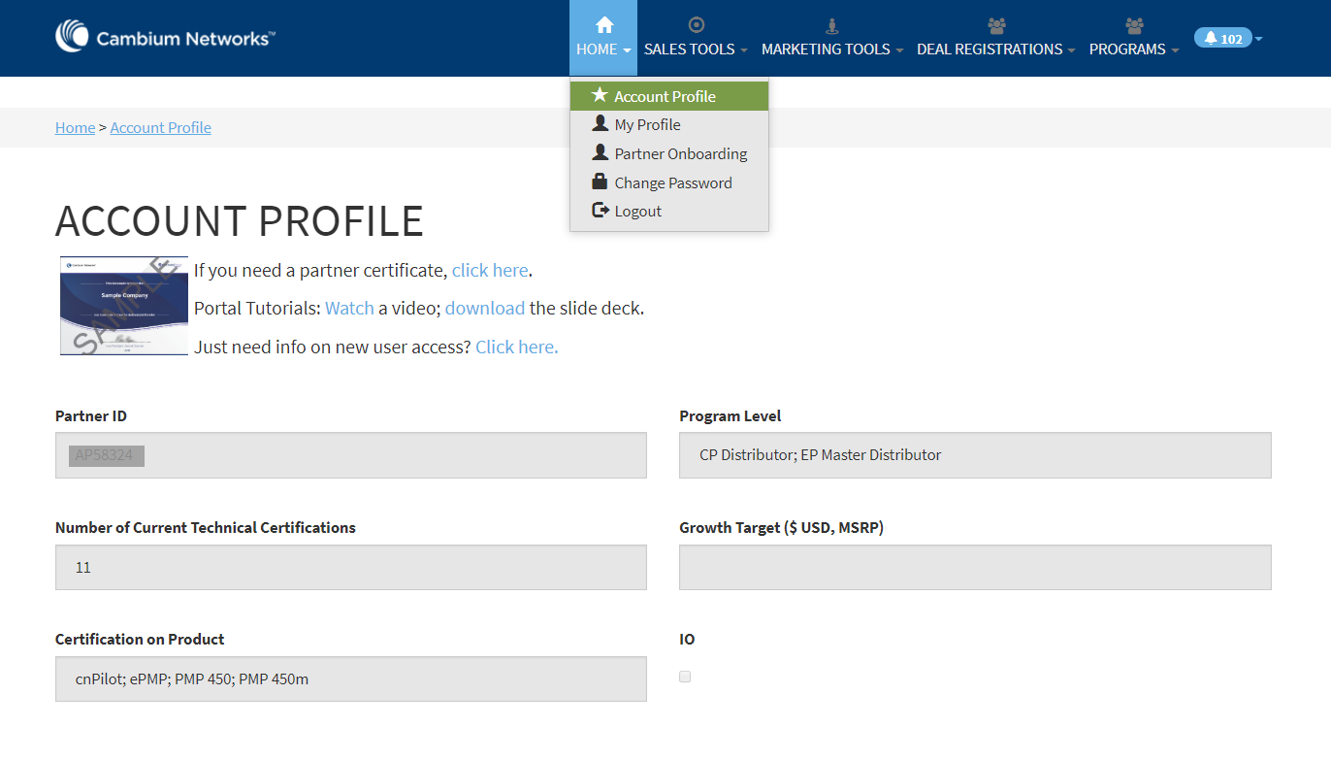
Task: Open the 'Watch' tutorial video link
Action: coord(349,308)
